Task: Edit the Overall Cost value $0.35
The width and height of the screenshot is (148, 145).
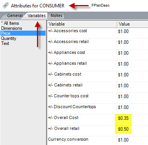Action: tap(123, 118)
